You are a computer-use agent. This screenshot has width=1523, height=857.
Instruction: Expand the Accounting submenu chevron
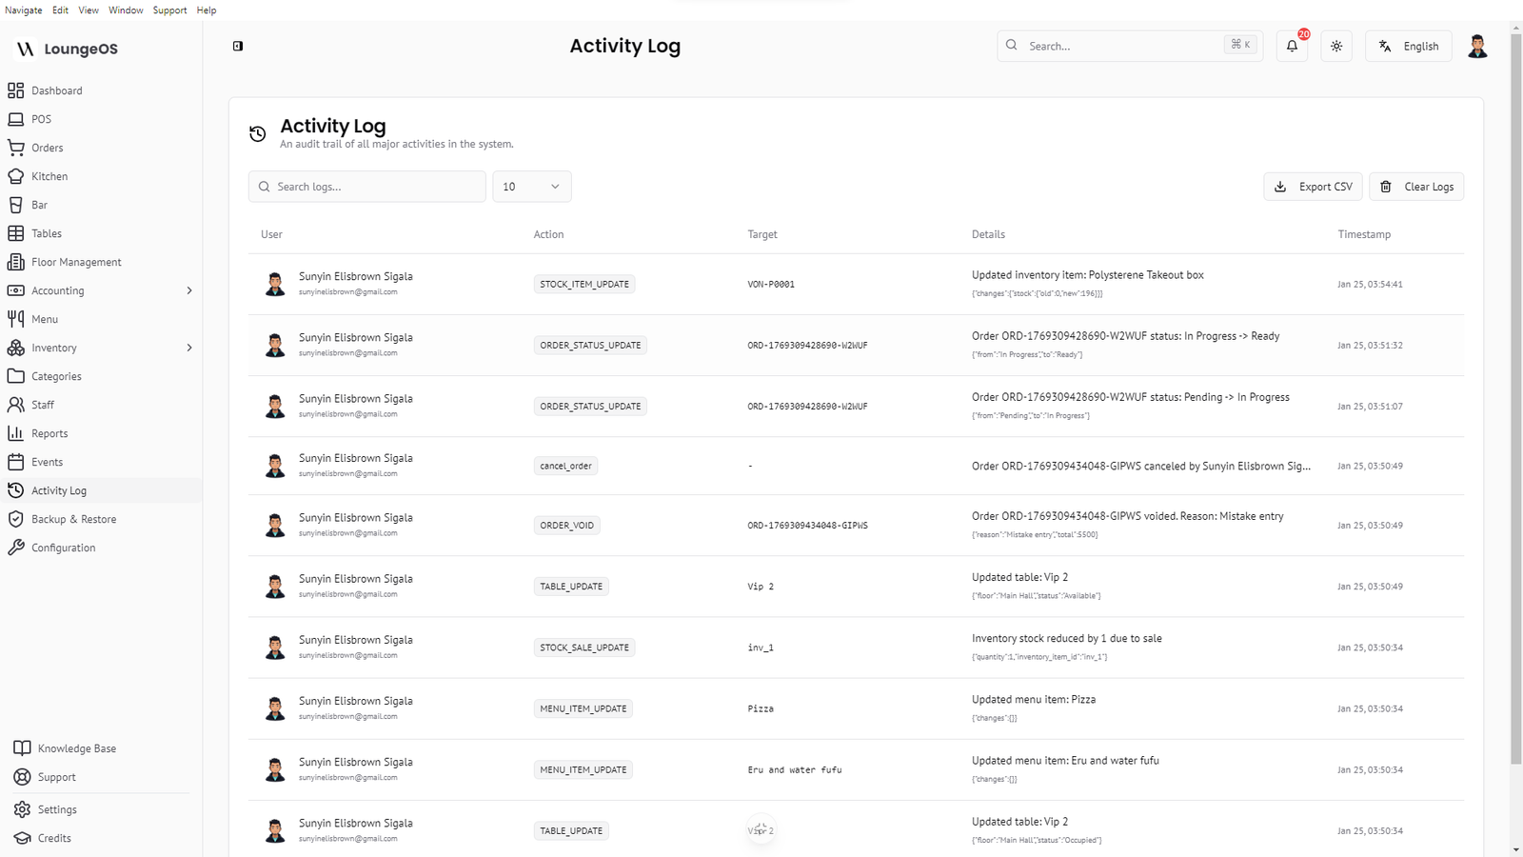188,290
